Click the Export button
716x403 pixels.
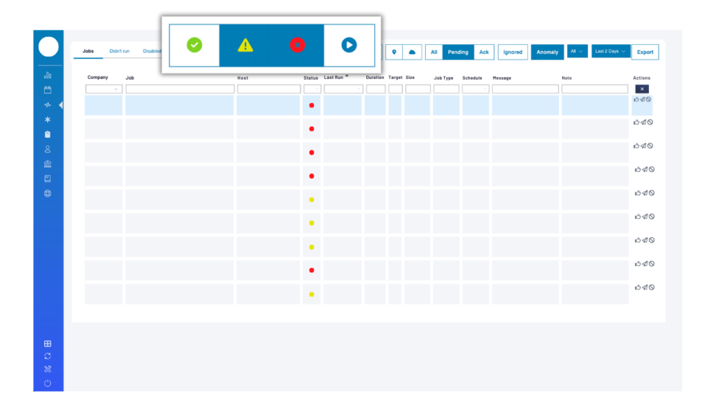pos(645,52)
